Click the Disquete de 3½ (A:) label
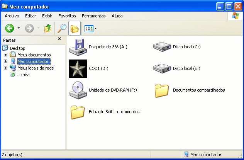This screenshot has height=160, width=244. [108, 47]
